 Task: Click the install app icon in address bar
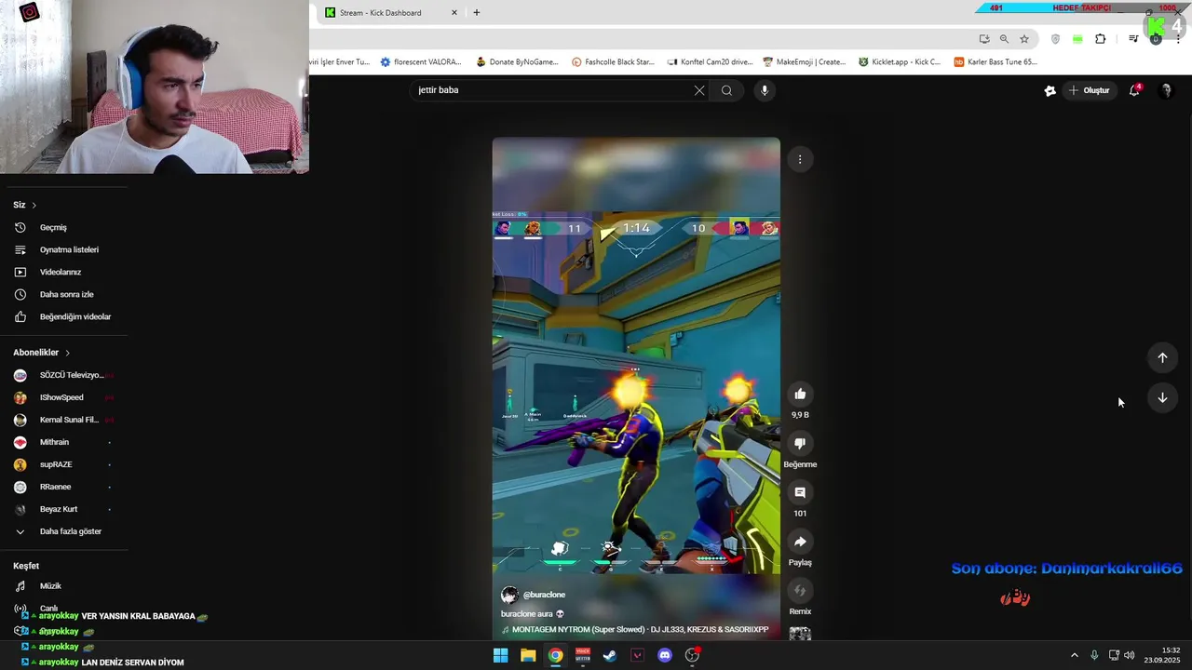(984, 39)
